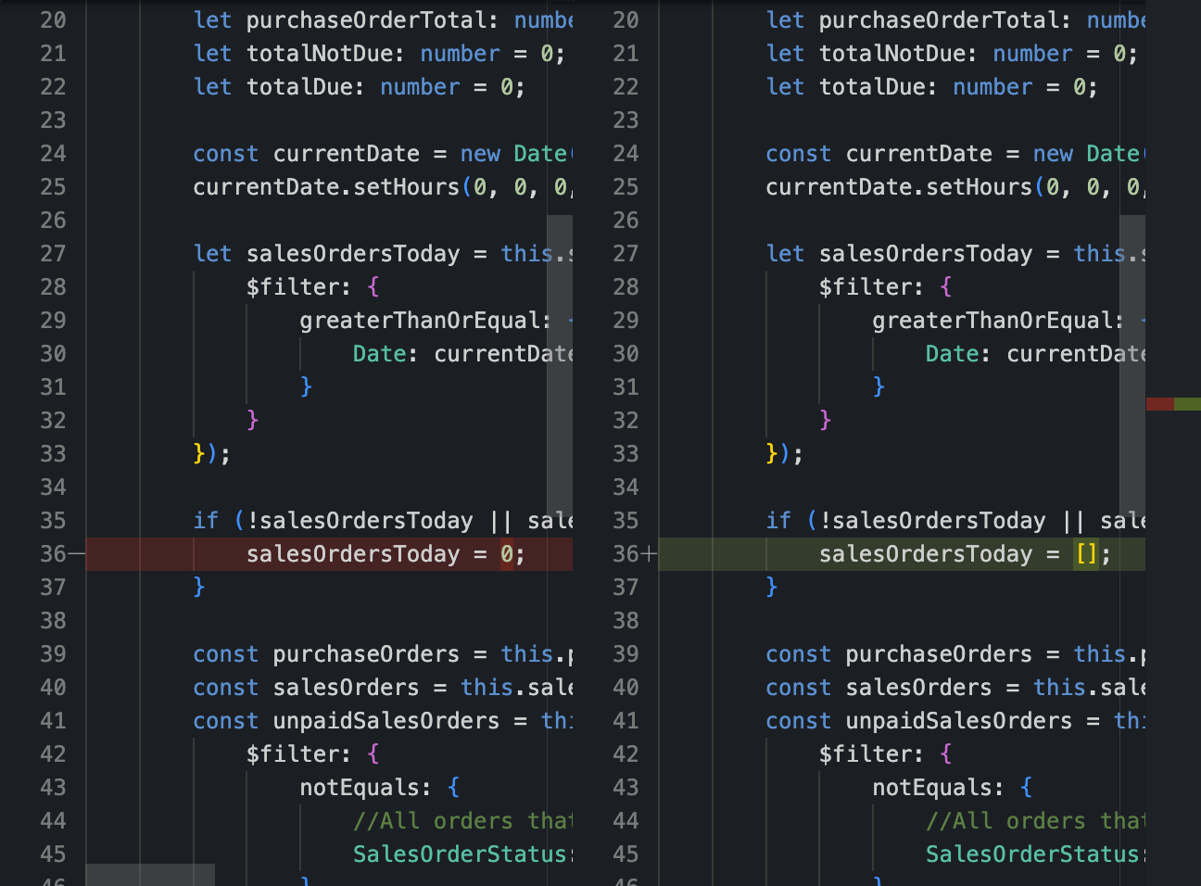Click line number 41 in right pane
Image resolution: width=1201 pixels, height=886 pixels.
point(626,721)
